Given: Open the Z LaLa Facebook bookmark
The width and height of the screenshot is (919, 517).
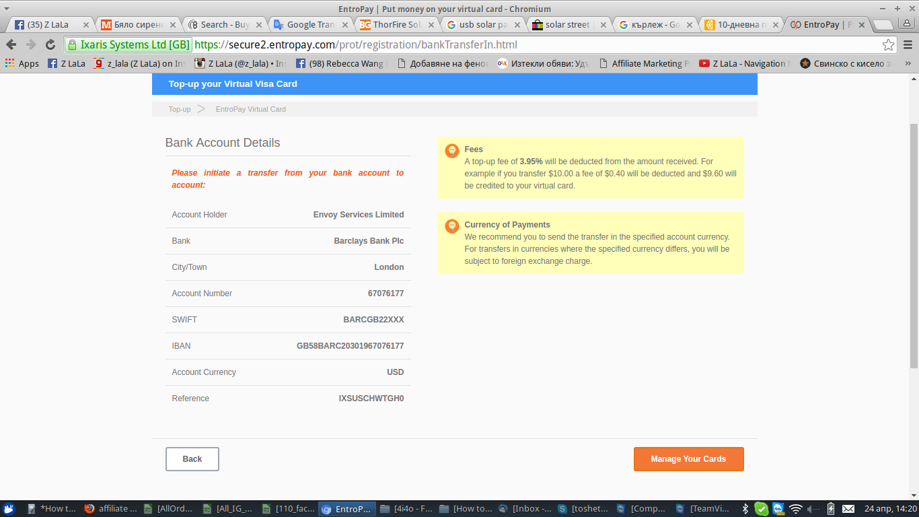Looking at the screenshot, I should 67,64.
